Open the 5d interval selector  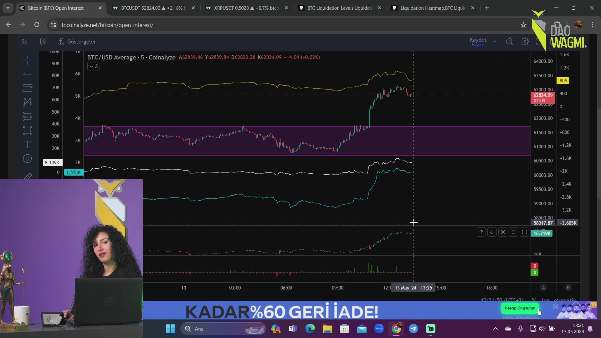click(x=24, y=42)
